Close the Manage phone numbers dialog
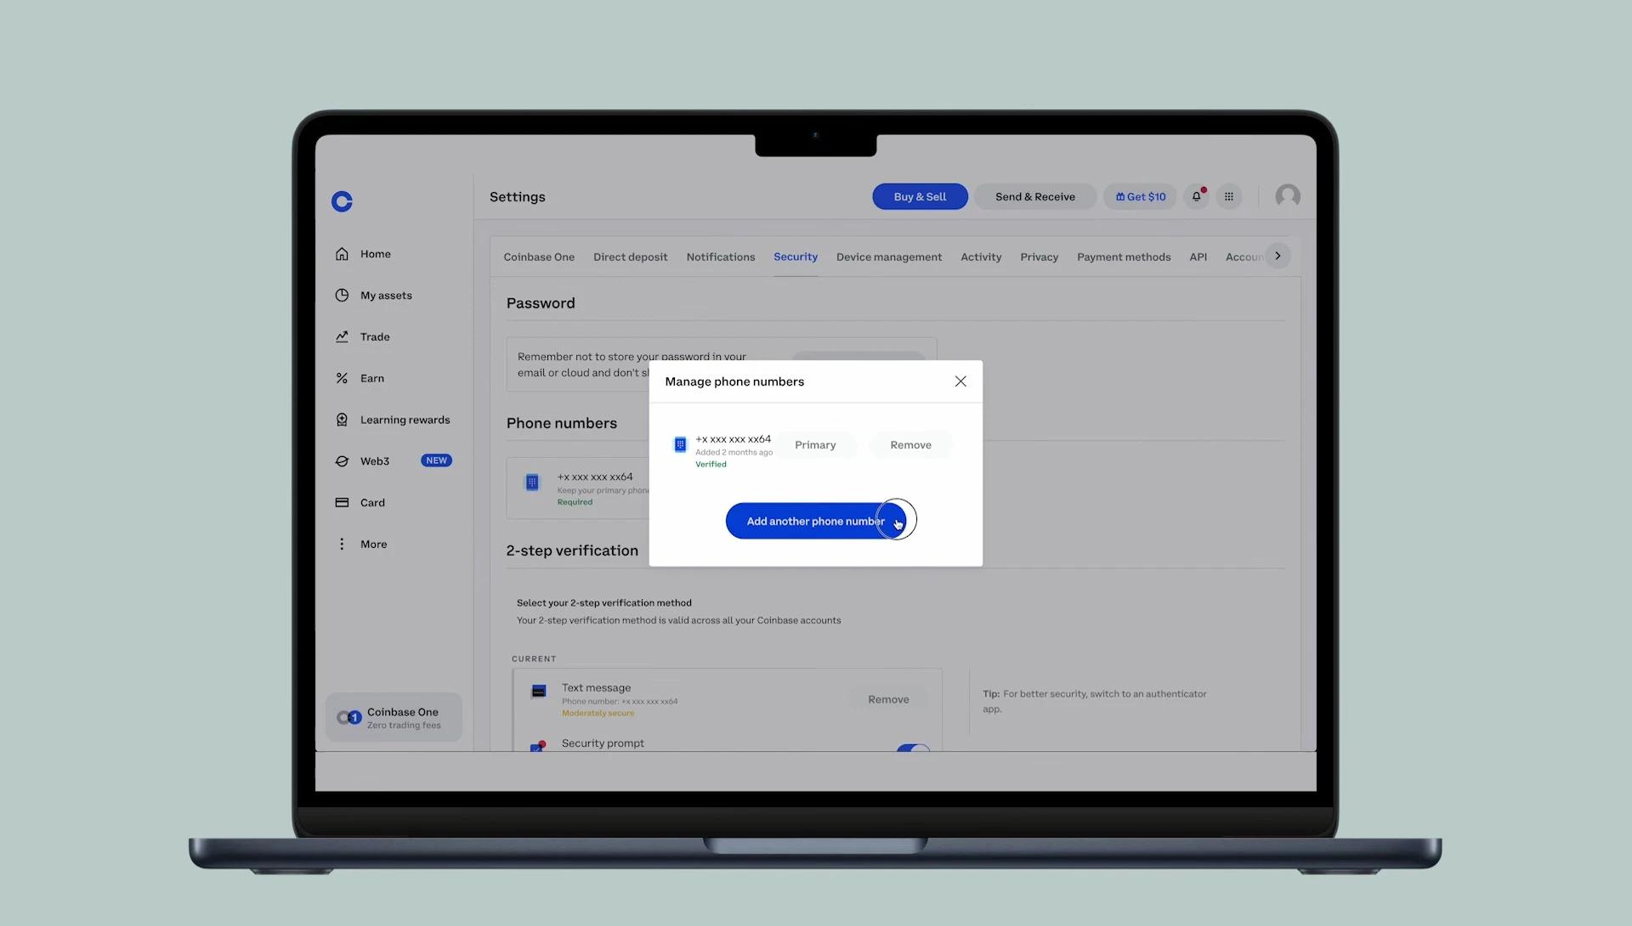 960,381
